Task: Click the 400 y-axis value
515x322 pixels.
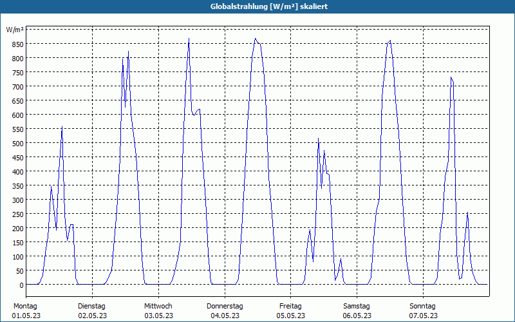Action: click(x=18, y=172)
